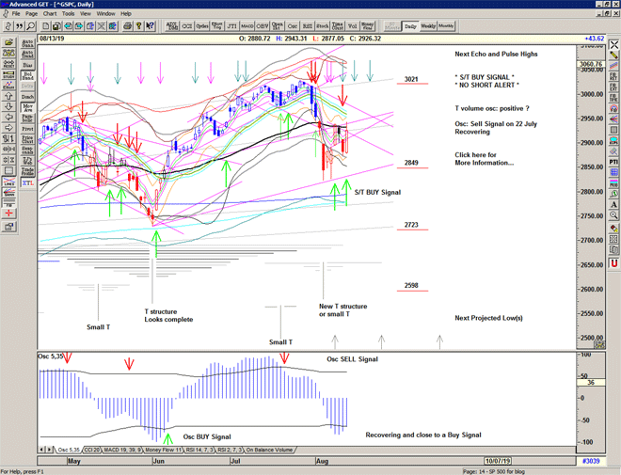Click the Price Clust button
Screen dimensions: 621x475
point(27,139)
